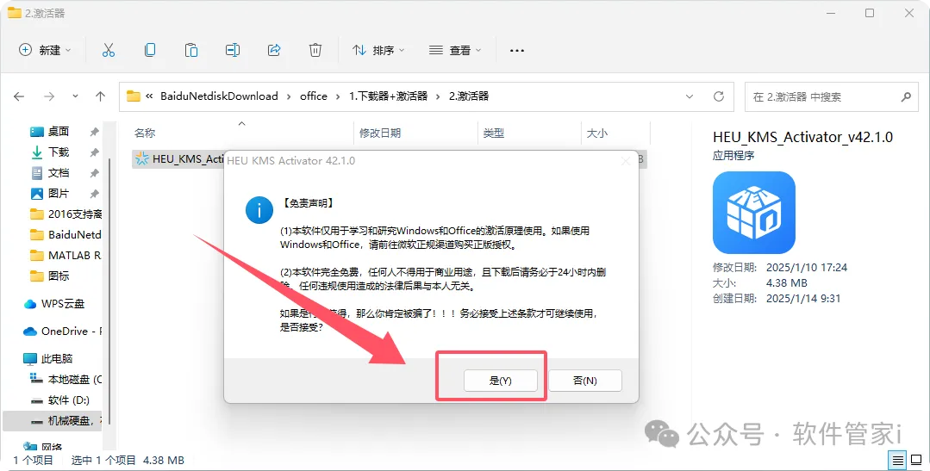Screen dimensions: 930x471
Task: Click the 是(Y) button in the dialog
Action: click(500, 381)
